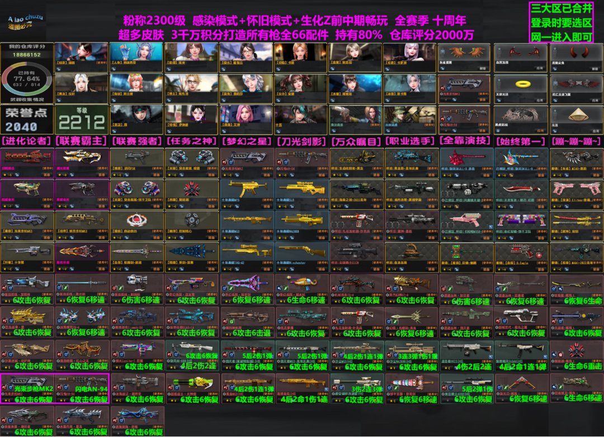Click the warehouse score 18866152
The image size is (604, 437).
[27, 55]
